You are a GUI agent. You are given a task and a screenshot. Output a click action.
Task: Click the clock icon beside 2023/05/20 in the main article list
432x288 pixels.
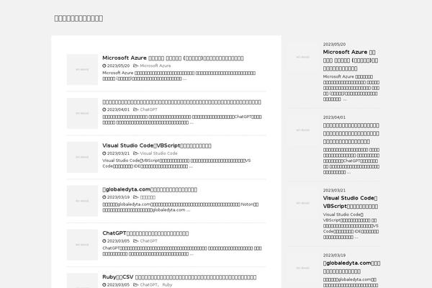(104, 66)
